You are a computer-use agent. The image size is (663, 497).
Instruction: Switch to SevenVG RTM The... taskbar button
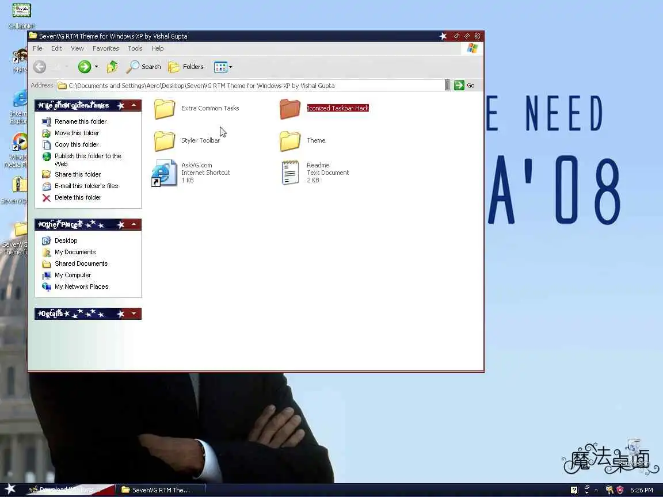point(161,490)
